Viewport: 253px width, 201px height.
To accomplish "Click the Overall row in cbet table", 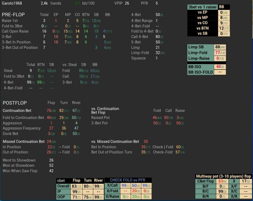I will point(80,186).
